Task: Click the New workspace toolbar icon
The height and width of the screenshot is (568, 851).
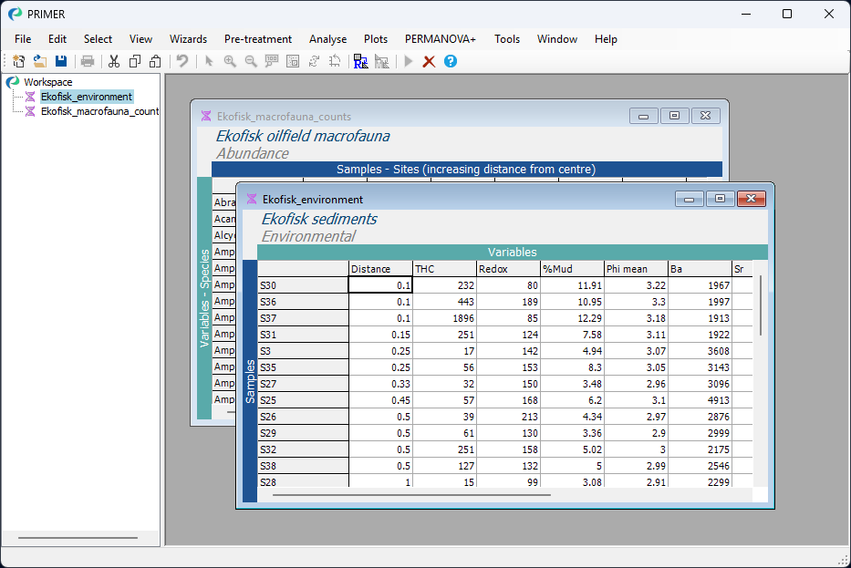Action: tap(18, 61)
